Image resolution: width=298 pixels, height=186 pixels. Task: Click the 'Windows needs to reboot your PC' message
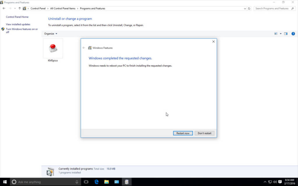tap(130, 66)
